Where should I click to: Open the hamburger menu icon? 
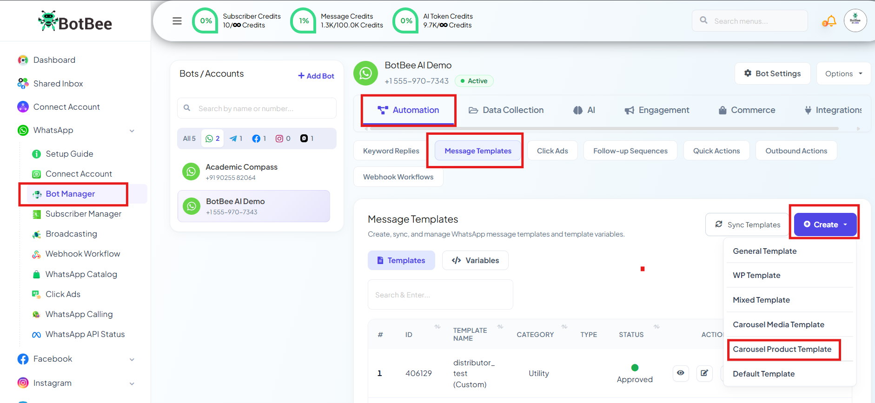pos(177,21)
